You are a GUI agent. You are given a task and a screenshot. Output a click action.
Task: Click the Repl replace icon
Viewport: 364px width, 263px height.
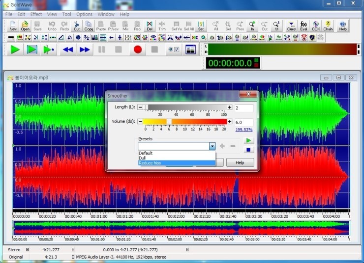(x=137, y=26)
